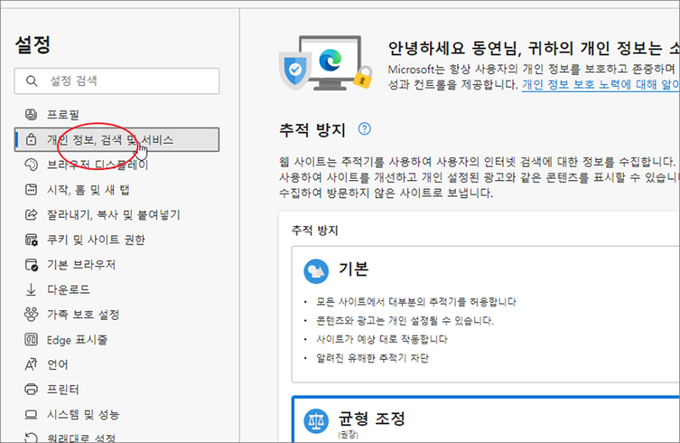Open 브라우저 디스플레이 settings
Screen dimensions: 680x443
pyautogui.click(x=97, y=164)
